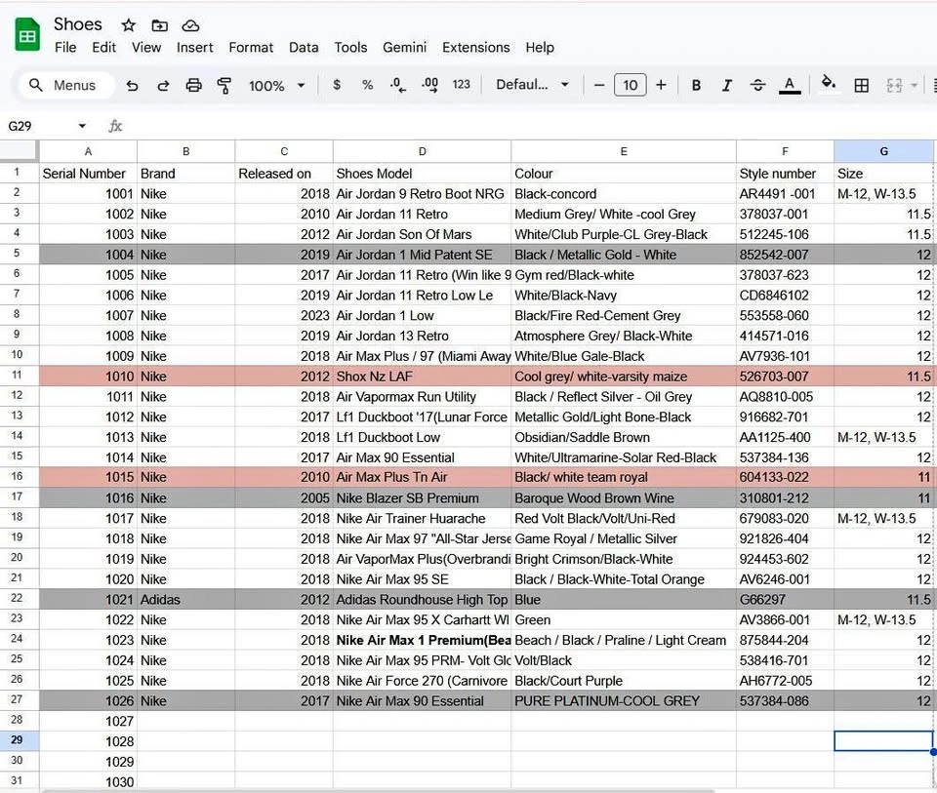This screenshot has width=937, height=793.
Task: Click cell Shox Nz LAF
Action: point(422,377)
